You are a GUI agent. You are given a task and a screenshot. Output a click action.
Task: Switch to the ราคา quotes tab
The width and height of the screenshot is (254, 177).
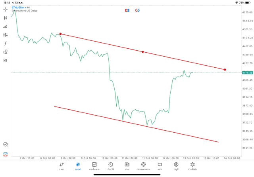(x=62, y=166)
